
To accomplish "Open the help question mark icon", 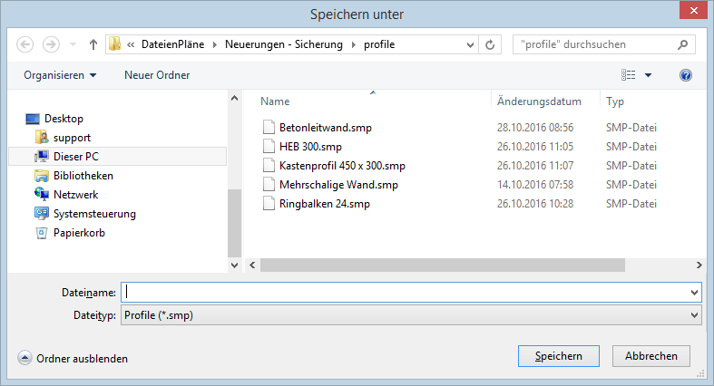I will [x=686, y=75].
